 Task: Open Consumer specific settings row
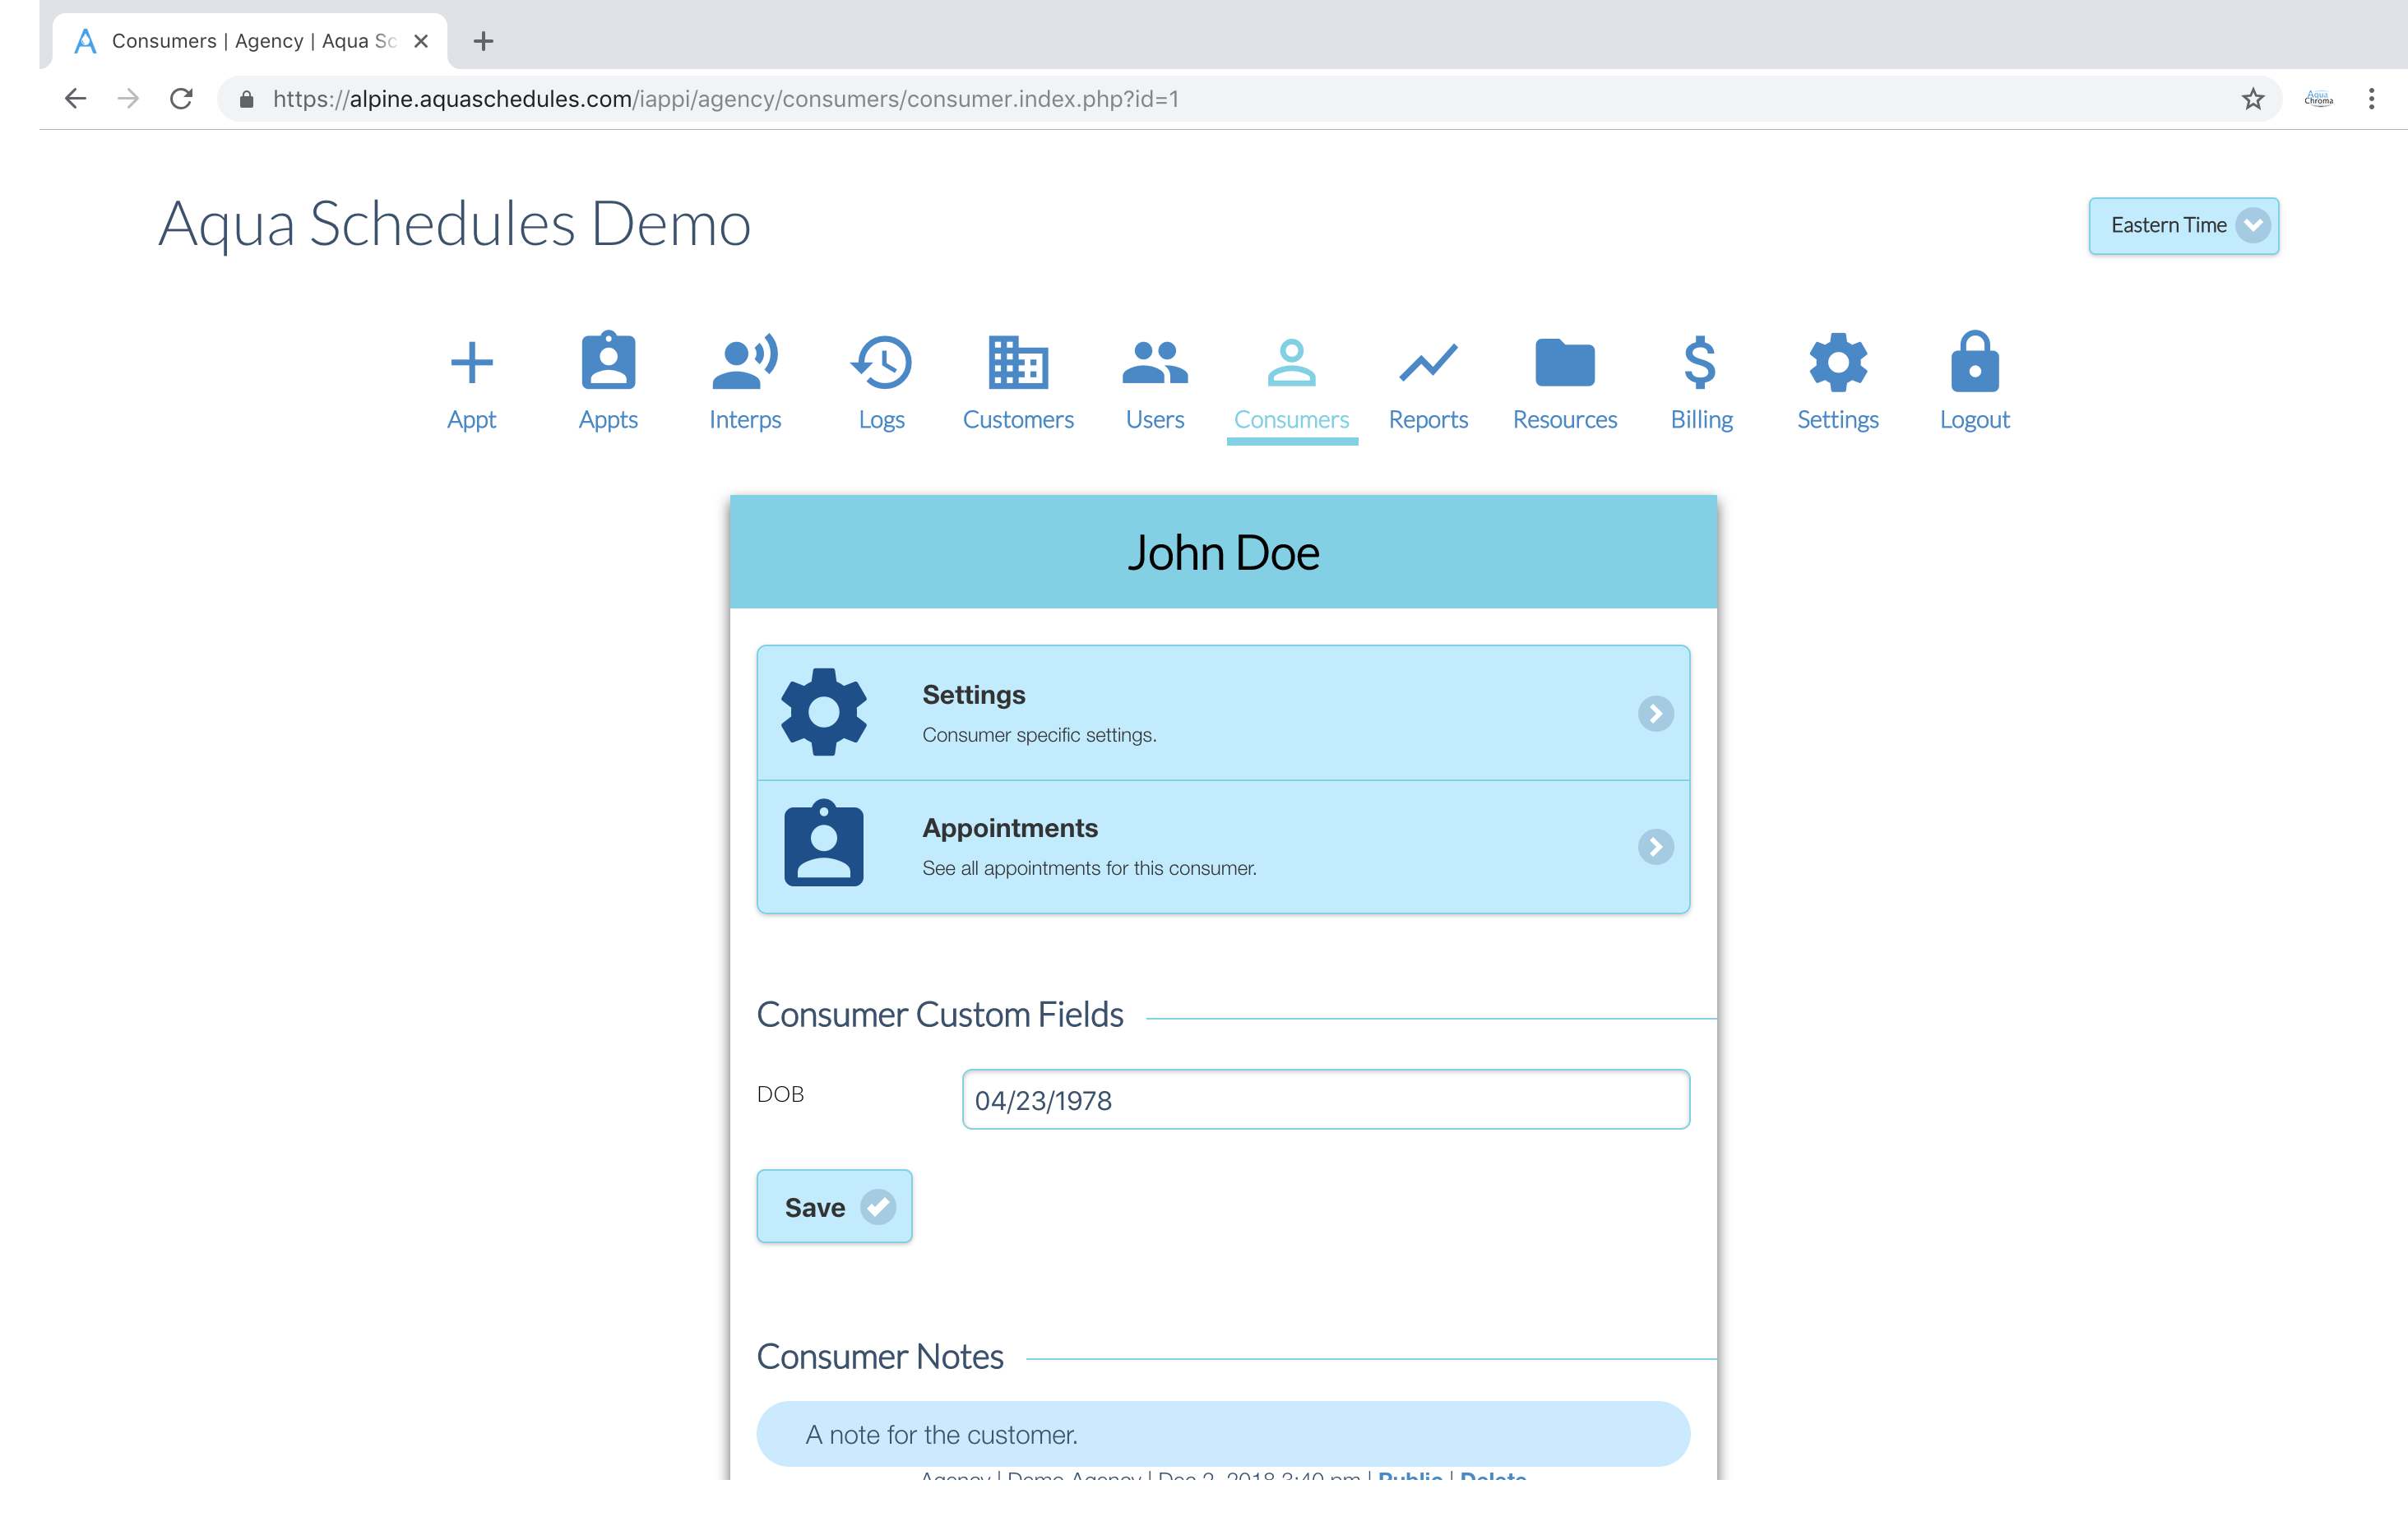pos(1223,712)
